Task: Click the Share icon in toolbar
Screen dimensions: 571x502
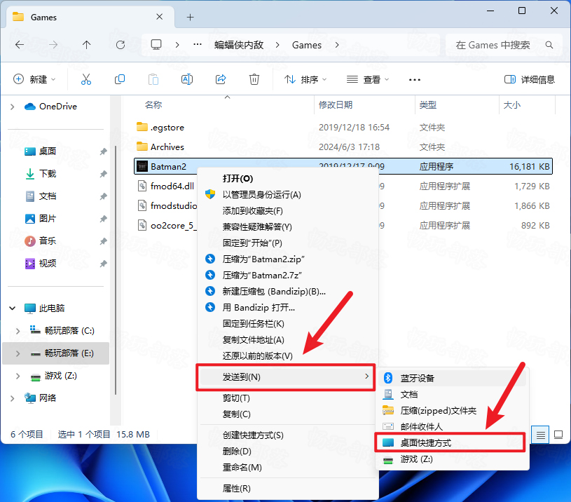Action: (221, 79)
